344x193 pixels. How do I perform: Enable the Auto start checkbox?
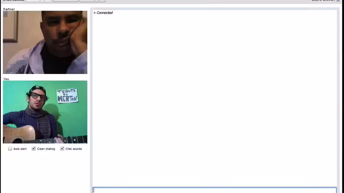click(x=10, y=148)
